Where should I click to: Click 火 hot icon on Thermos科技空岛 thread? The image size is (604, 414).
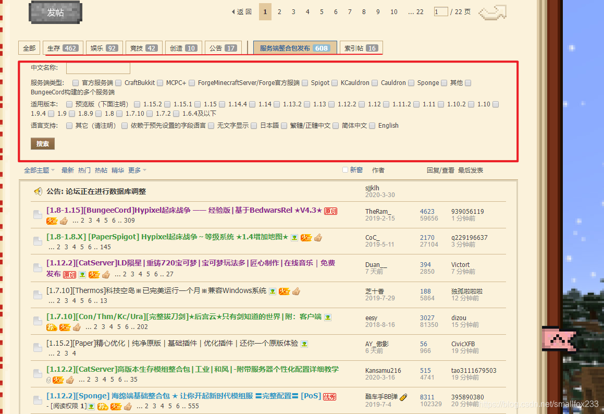click(x=284, y=292)
